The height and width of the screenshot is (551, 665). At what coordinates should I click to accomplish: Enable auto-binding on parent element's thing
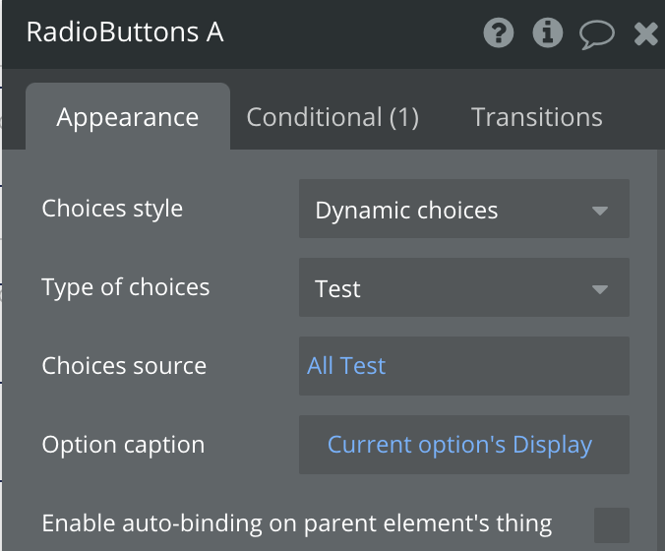click(x=612, y=524)
